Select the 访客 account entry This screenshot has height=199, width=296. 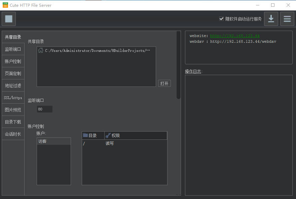pyautogui.click(x=54, y=141)
